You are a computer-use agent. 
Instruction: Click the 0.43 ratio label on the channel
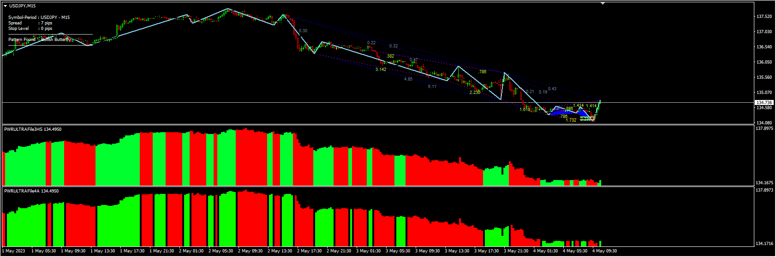click(x=552, y=89)
